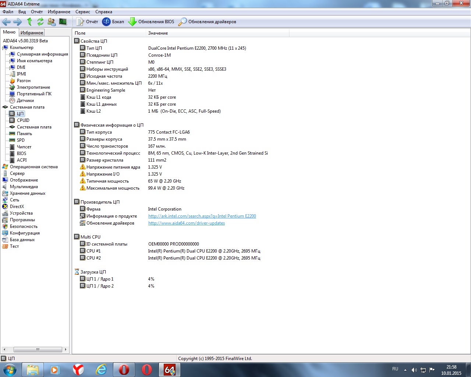Click the Значение column header

point(217,33)
